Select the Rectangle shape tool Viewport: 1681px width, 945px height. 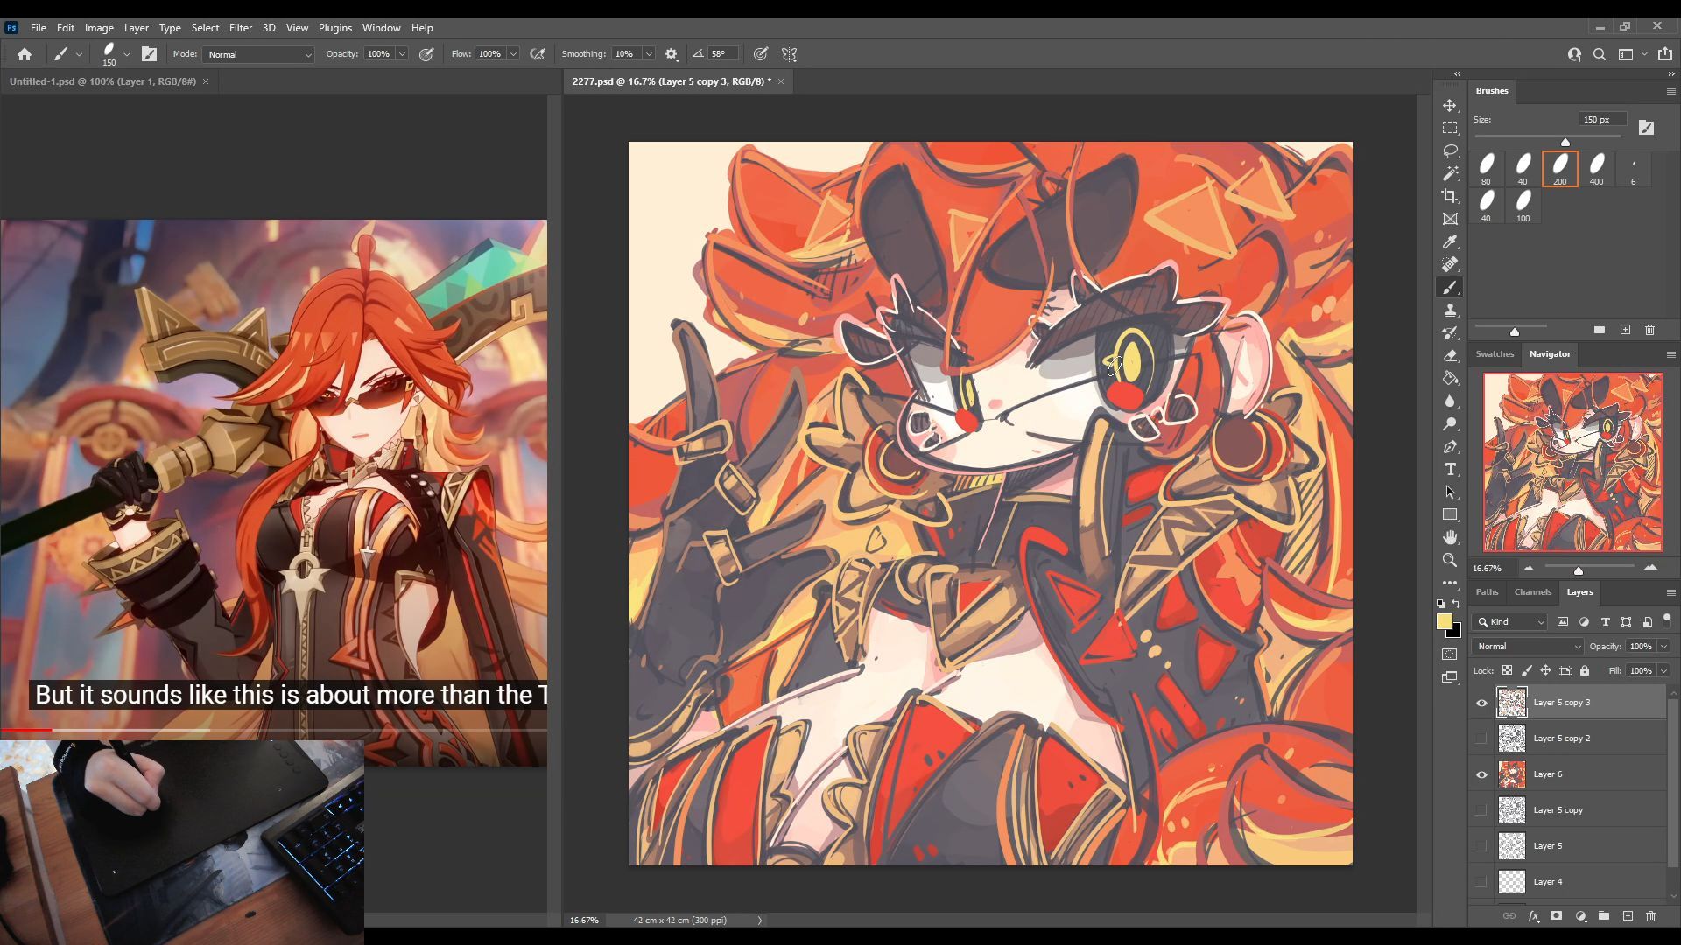point(1450,514)
